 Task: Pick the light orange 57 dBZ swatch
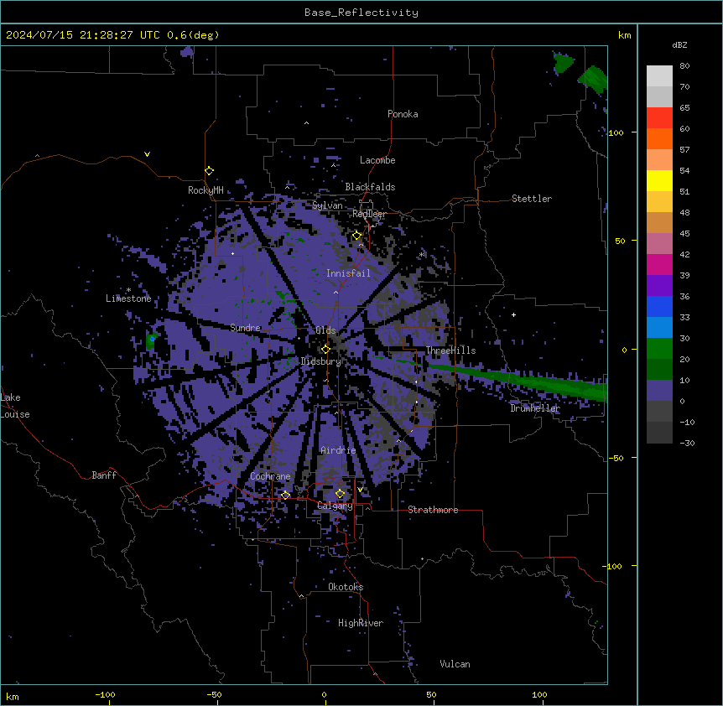pos(659,160)
